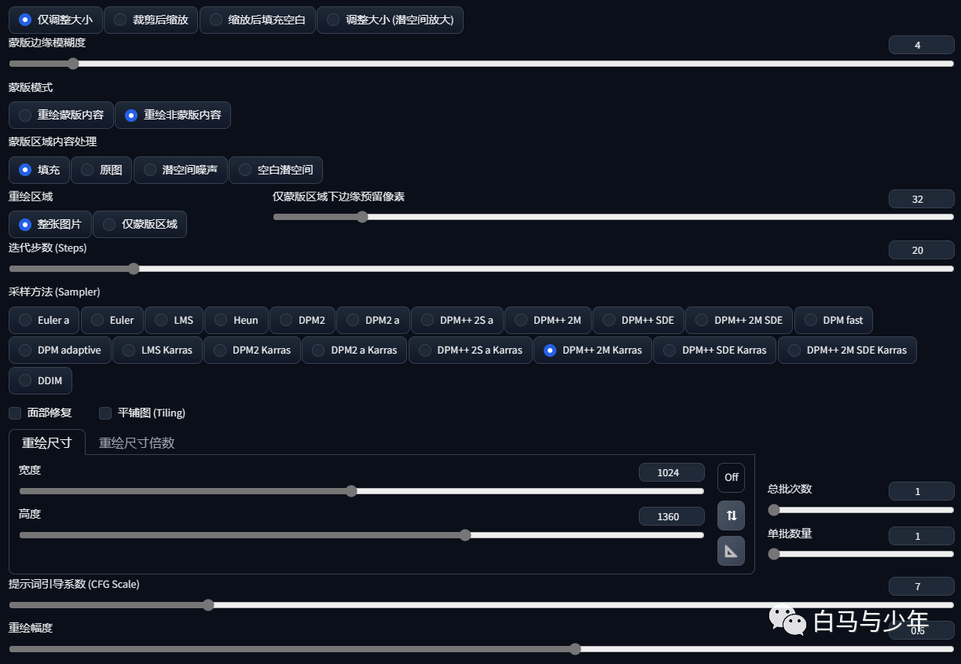
Task: Click the 迭代步数 Steps slider handle
Action: click(x=134, y=269)
